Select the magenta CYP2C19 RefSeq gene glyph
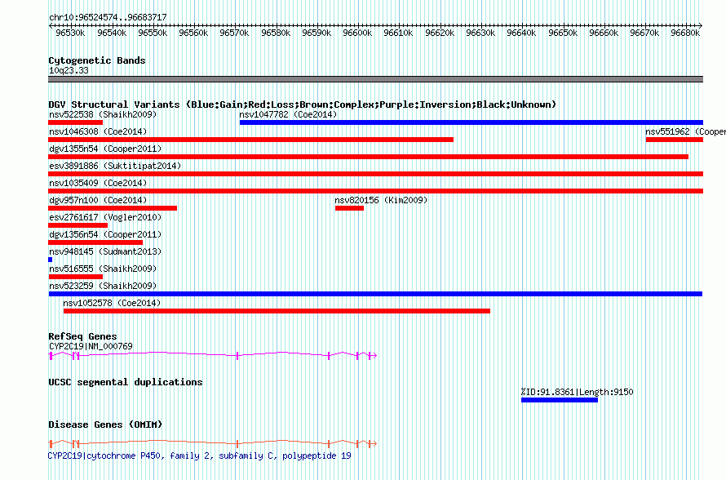Viewport: 726px width, 480px height. [x=213, y=355]
